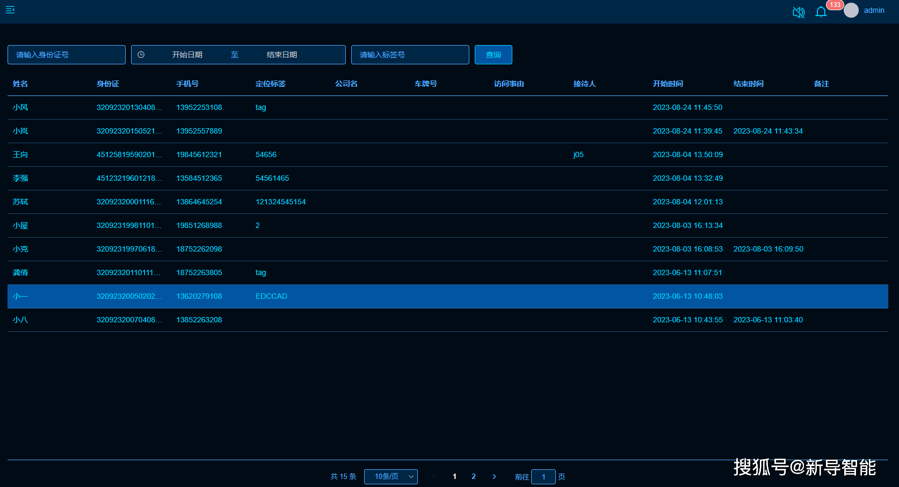Image resolution: width=899 pixels, height=487 pixels.
Task: Click the 开始时间 column header
Action: tap(668, 84)
